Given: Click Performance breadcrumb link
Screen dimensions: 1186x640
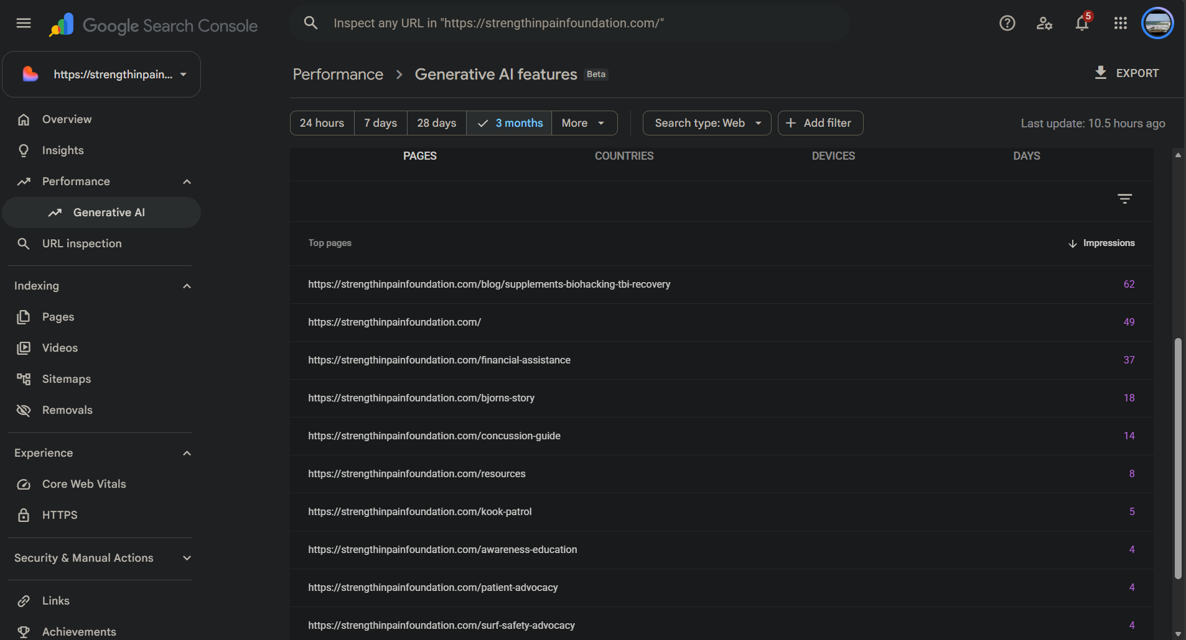Looking at the screenshot, I should tap(338, 75).
